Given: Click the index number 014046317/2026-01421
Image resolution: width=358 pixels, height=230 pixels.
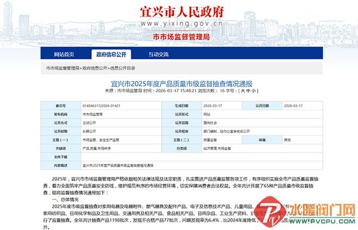Looking at the screenshot, I should [x=101, y=106].
